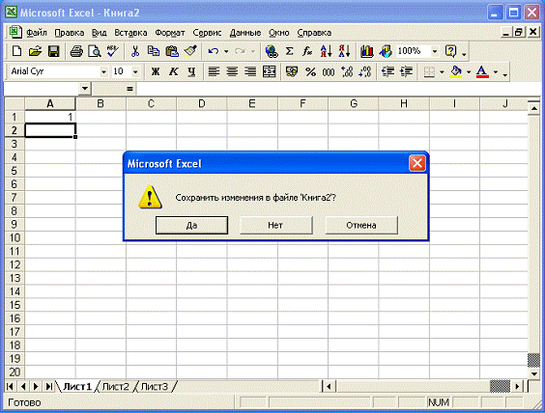Apply Currency format icon
This screenshot has height=413, width=545.
[291, 71]
